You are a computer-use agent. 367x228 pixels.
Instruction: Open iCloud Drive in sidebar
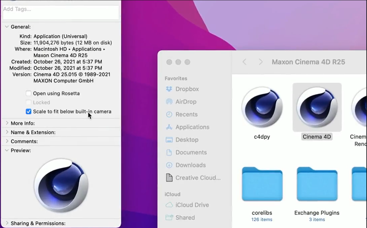pos(192,205)
